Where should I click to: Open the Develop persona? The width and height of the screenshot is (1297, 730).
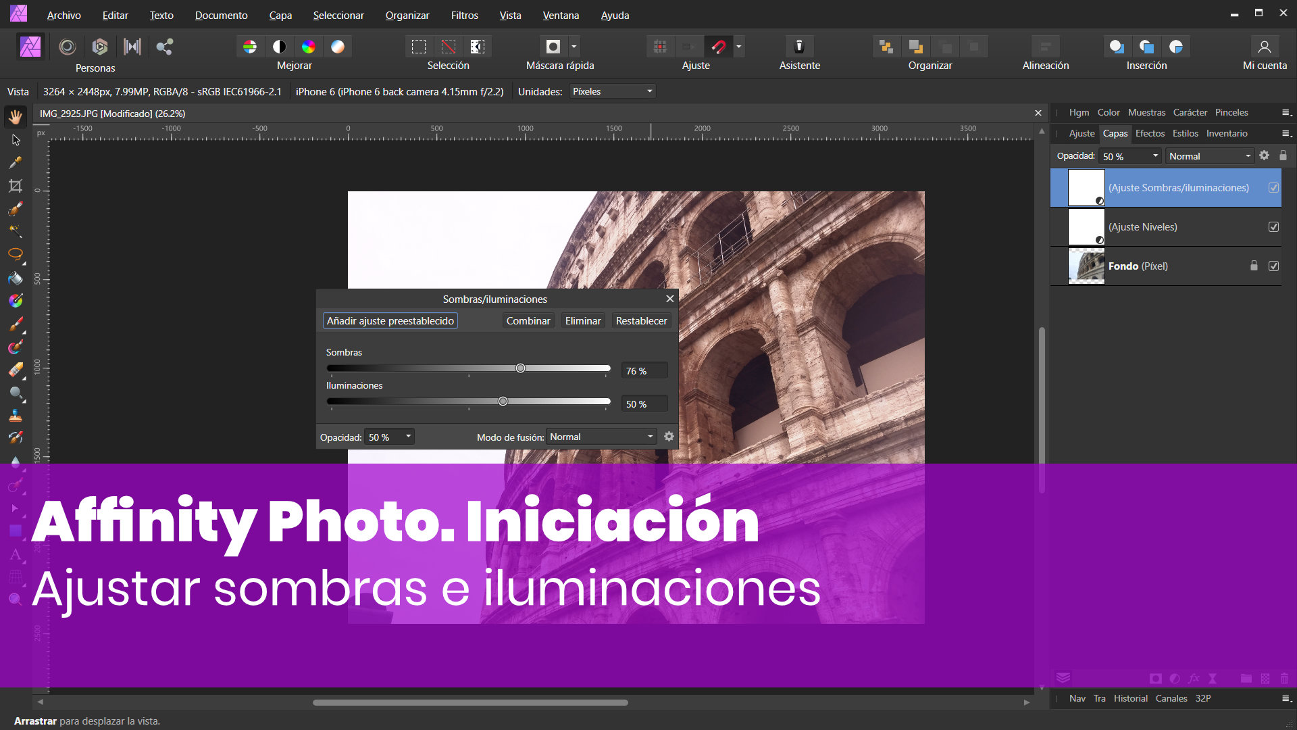tap(100, 47)
